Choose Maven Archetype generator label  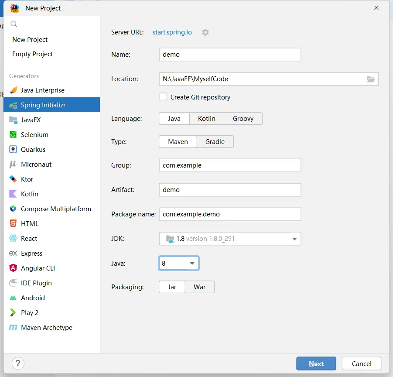(x=47, y=328)
